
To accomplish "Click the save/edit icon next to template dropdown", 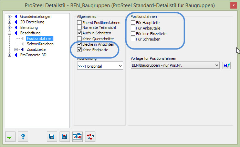I will 227,65.
